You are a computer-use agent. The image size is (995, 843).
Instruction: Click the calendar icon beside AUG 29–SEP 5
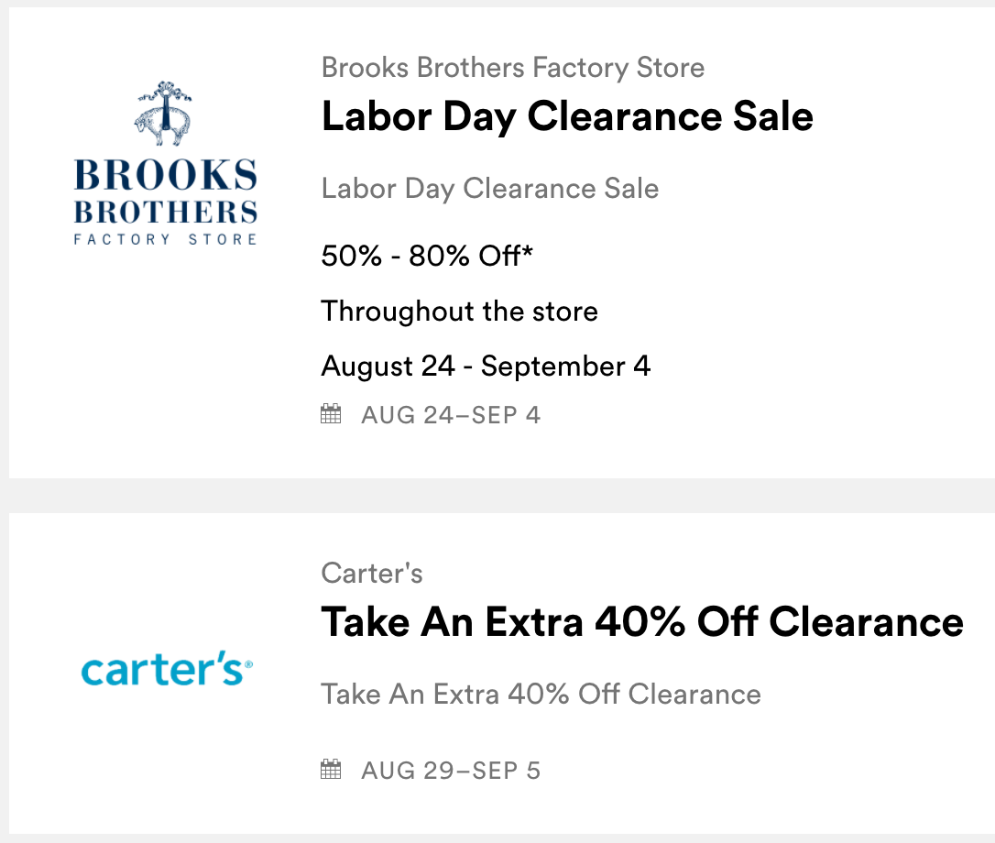pos(331,770)
